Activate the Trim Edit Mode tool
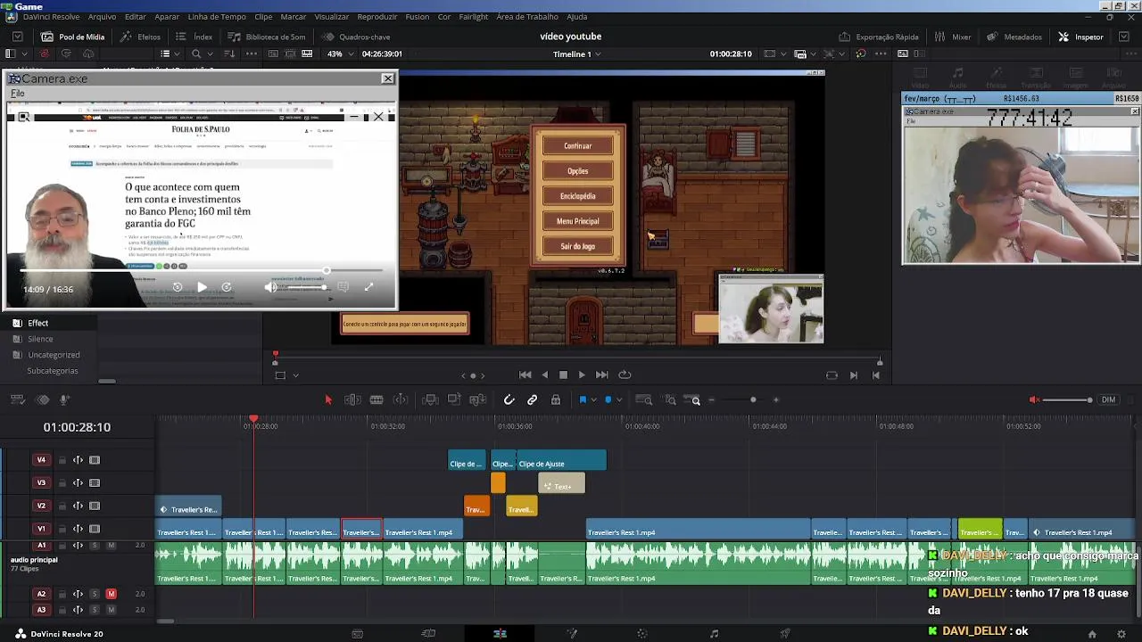This screenshot has width=1142, height=642. (x=352, y=400)
